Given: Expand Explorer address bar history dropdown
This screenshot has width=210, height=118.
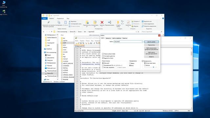Looking at the screenshot, I should [x=136, y=32].
